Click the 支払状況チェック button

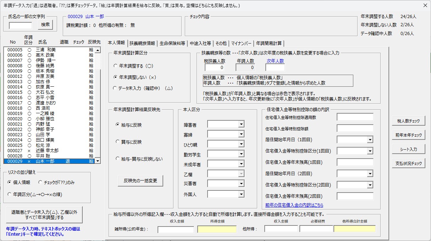click(408, 163)
